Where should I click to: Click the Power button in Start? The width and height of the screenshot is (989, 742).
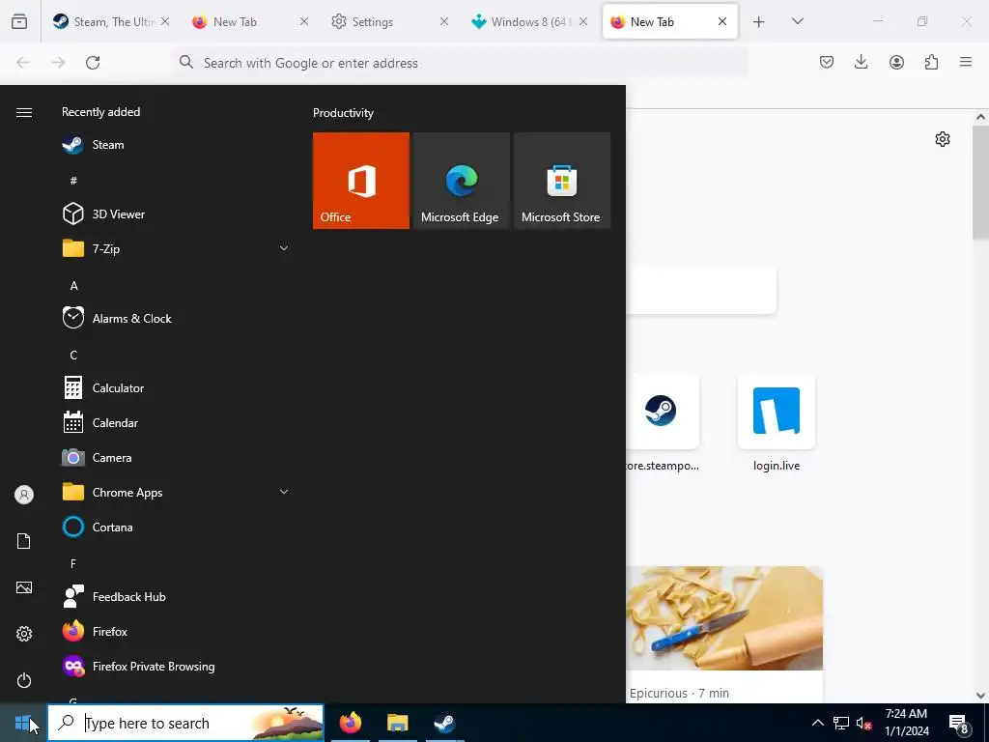click(24, 680)
